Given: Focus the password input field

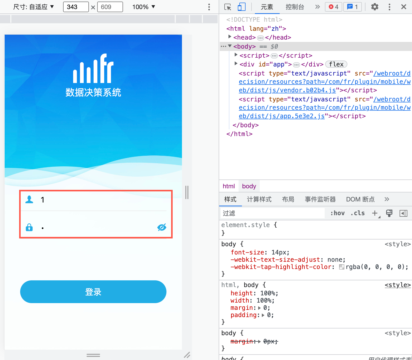Looking at the screenshot, I should 98,228.
